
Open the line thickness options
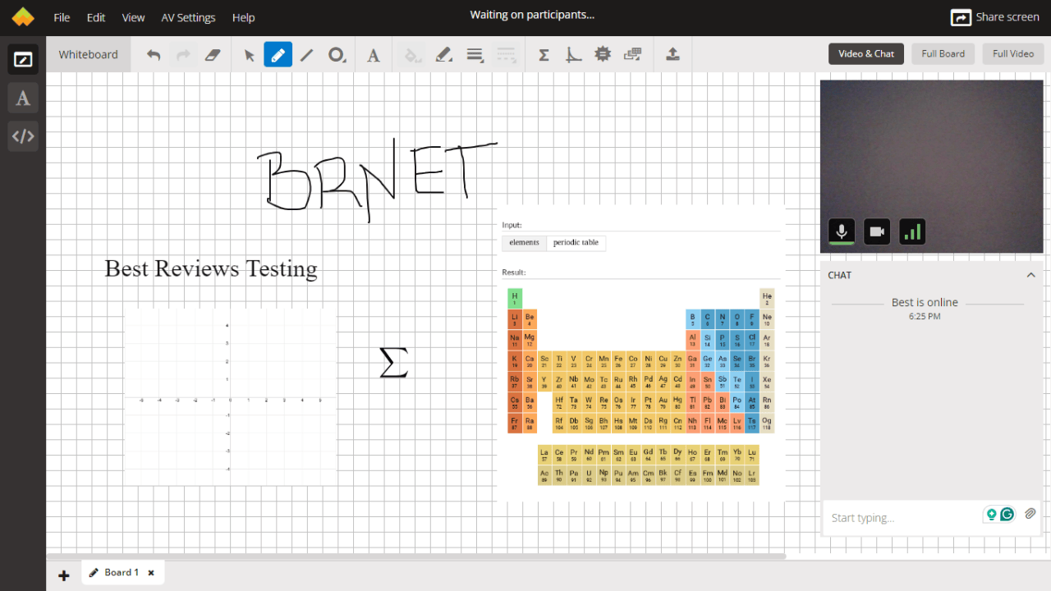pos(475,55)
